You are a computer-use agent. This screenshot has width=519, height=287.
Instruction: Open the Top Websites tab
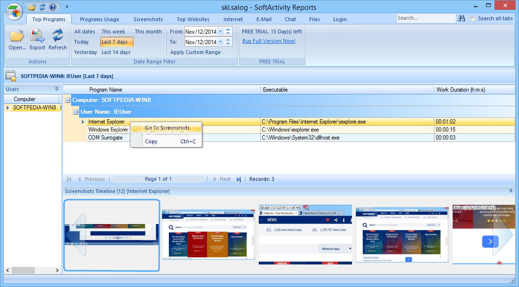click(193, 19)
